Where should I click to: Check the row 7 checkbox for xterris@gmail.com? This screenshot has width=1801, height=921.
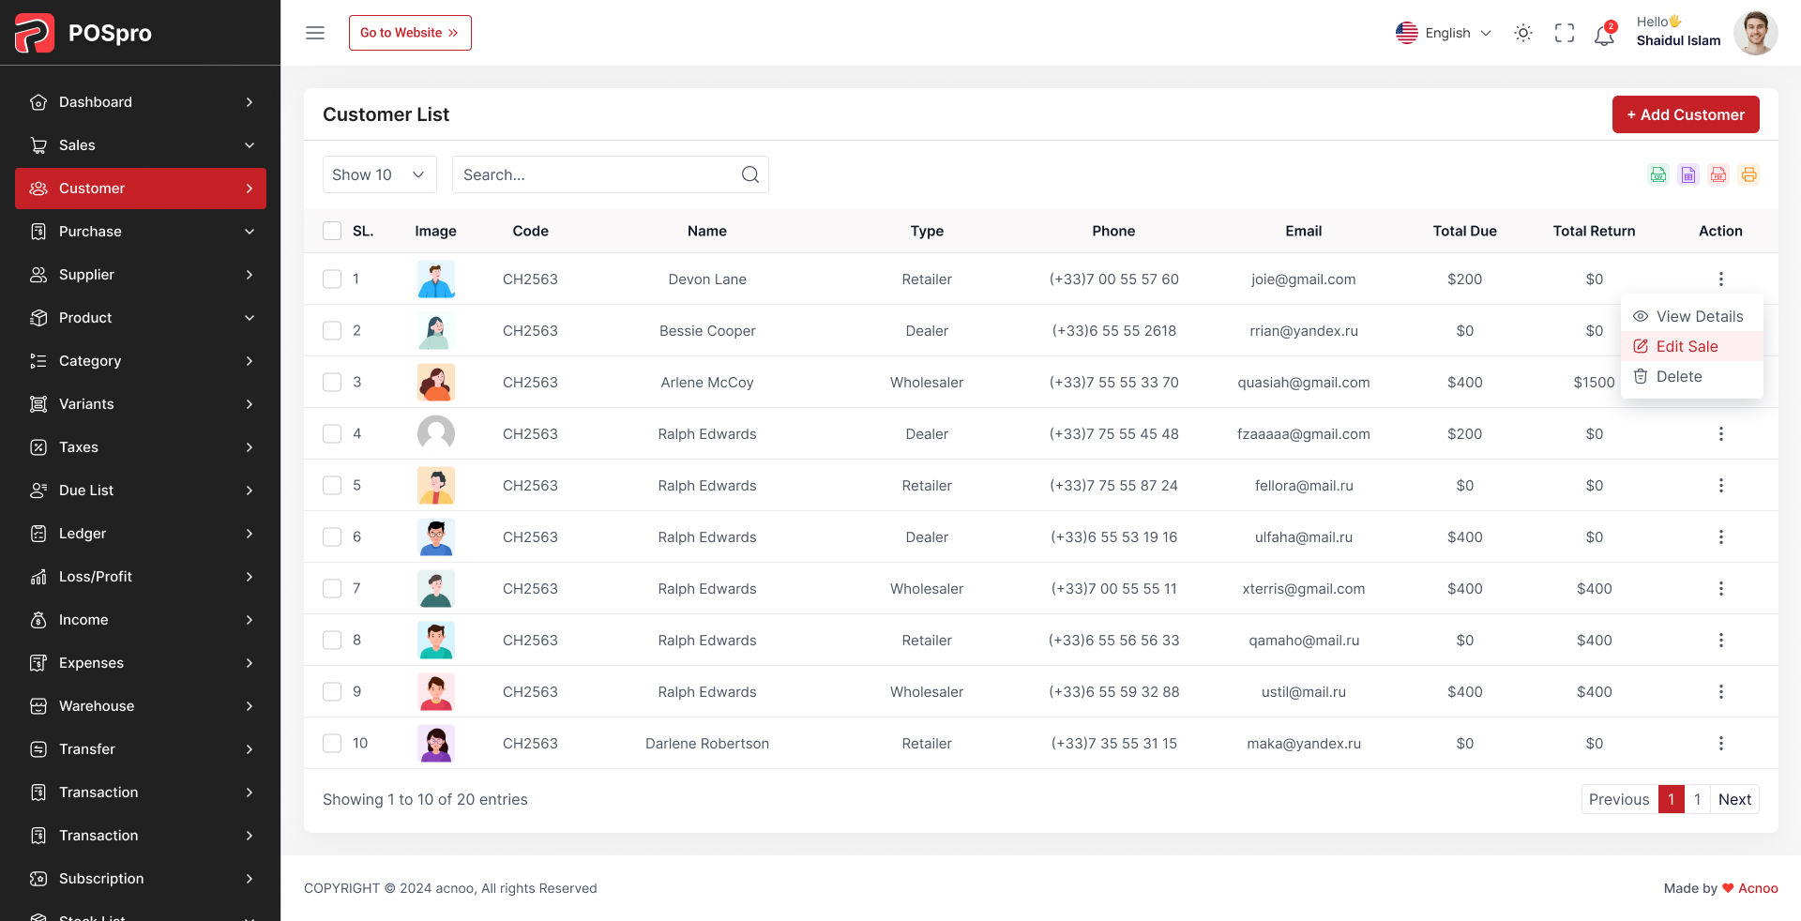(x=332, y=588)
